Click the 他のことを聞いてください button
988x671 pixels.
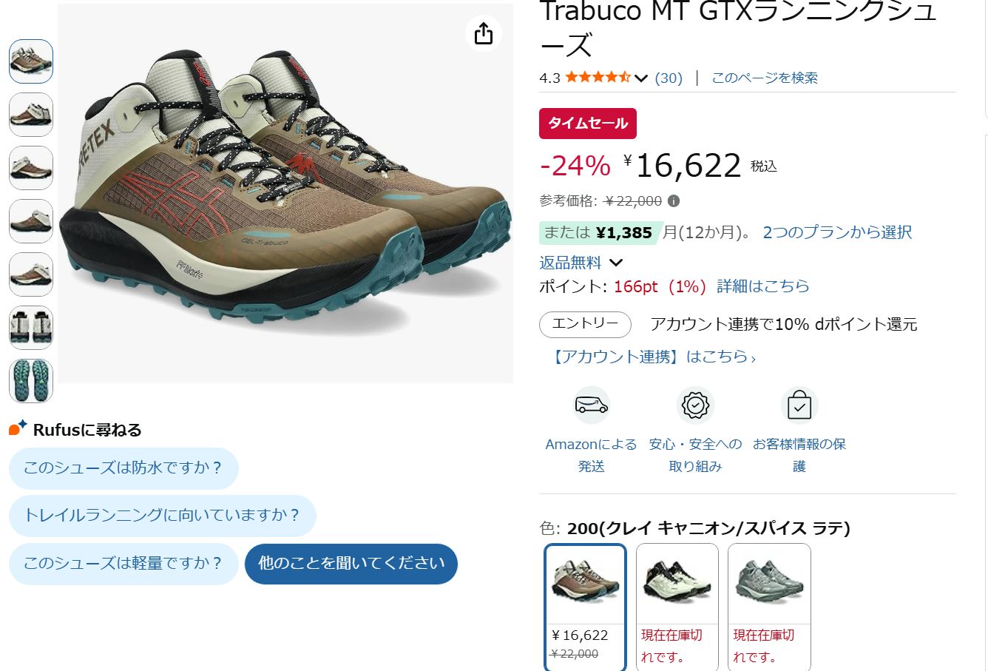(x=351, y=564)
